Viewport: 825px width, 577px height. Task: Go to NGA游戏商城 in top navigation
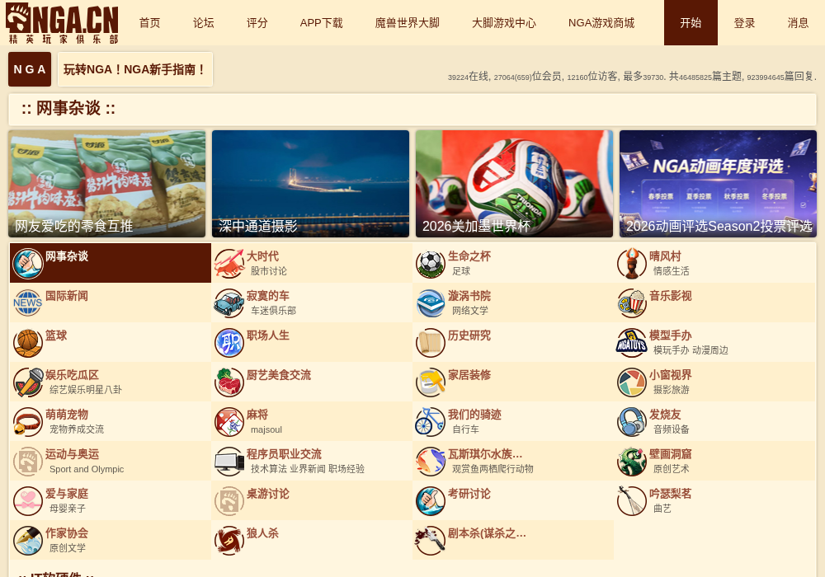pos(601,23)
